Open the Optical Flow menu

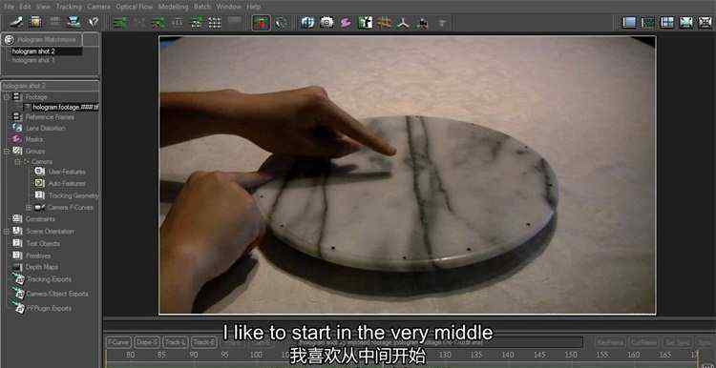coord(135,7)
